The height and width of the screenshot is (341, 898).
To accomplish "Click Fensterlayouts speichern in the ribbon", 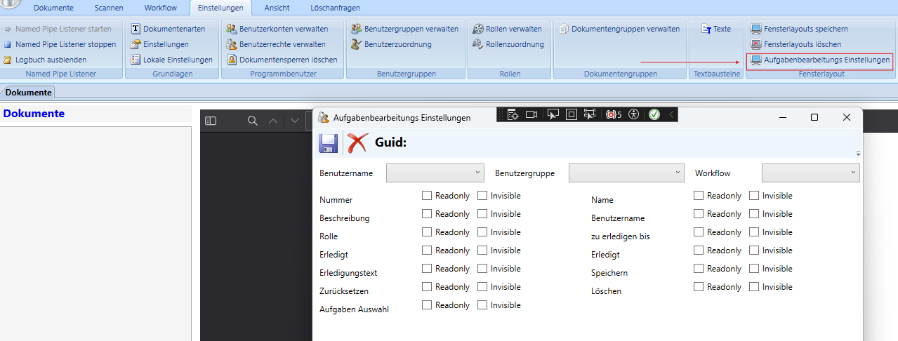I will click(799, 29).
